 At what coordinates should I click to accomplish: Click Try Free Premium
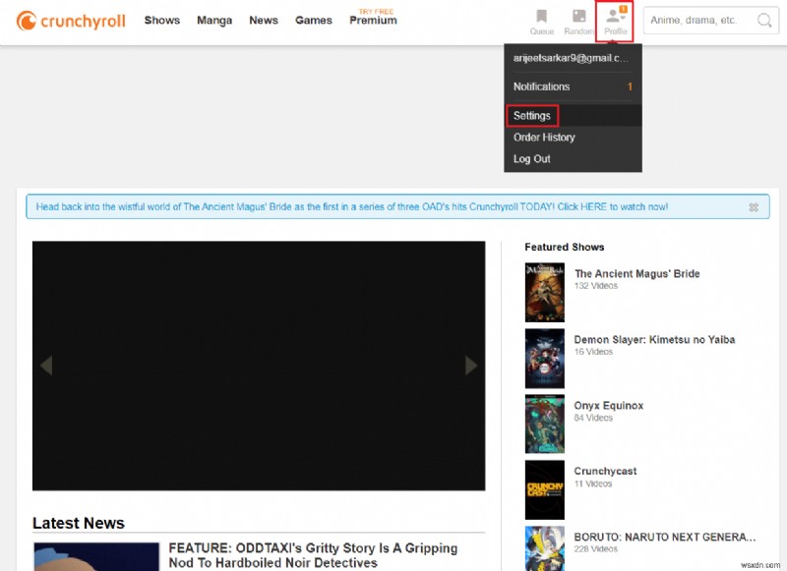[x=373, y=18]
